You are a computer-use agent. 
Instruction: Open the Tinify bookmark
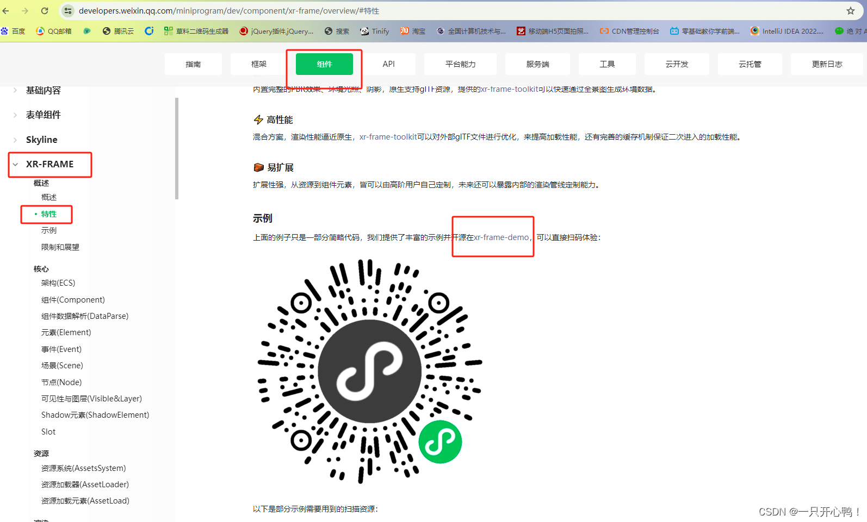[x=375, y=31]
